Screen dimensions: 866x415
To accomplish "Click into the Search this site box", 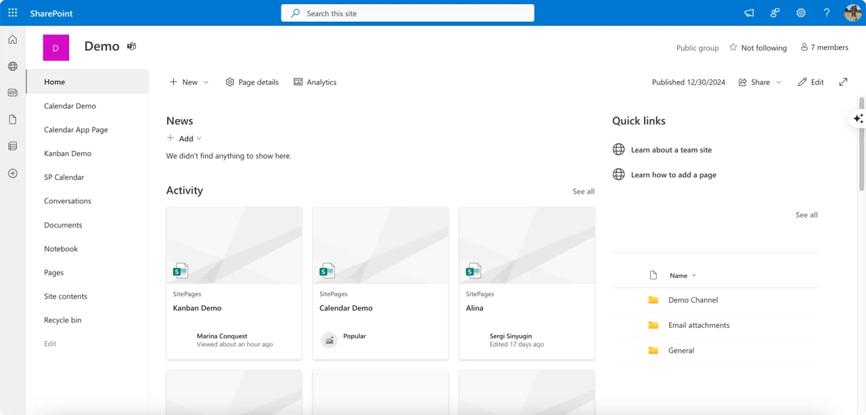I will point(407,13).
